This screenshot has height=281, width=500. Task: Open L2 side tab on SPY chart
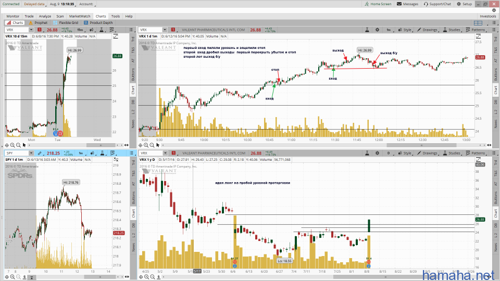pyautogui.click(x=133, y=235)
